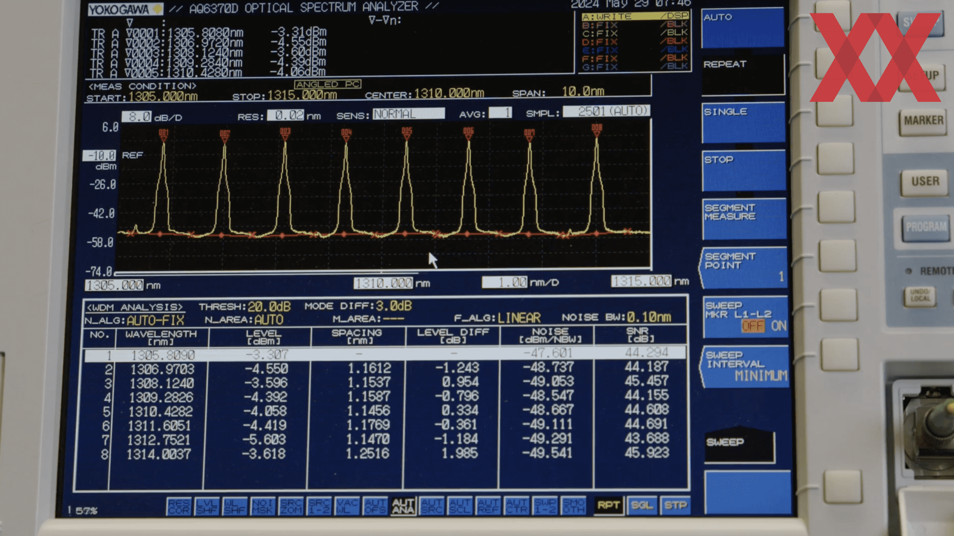Click the 1315.000 nm stop axis field

pos(641,281)
